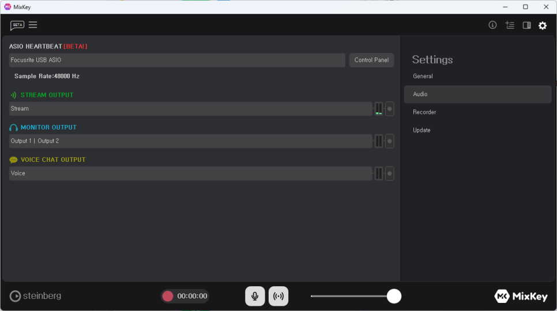Select the Update settings tab
Image resolution: width=557 pixels, height=311 pixels.
[x=478, y=130]
